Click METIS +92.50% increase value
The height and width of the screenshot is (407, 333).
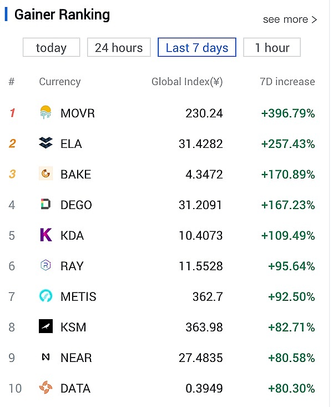291,297
